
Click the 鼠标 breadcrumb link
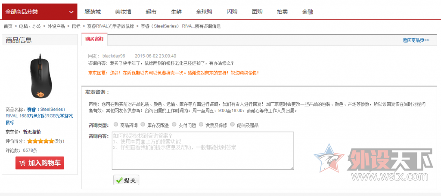76,26
